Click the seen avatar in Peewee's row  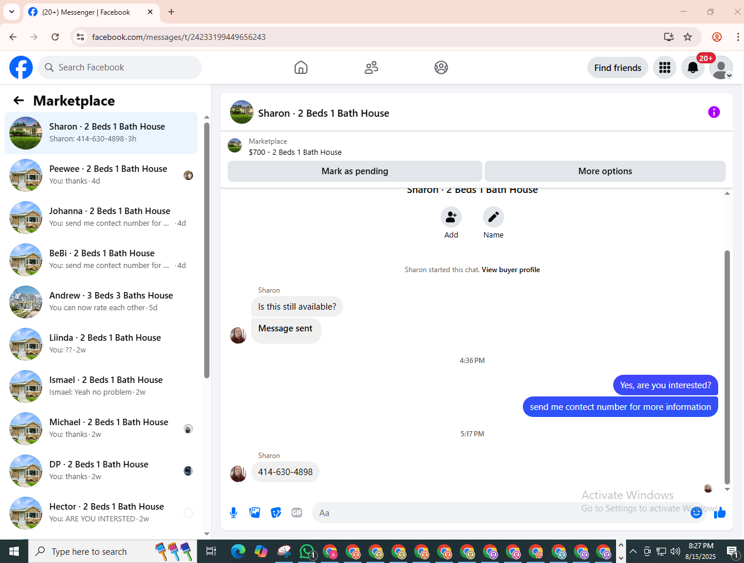point(188,175)
